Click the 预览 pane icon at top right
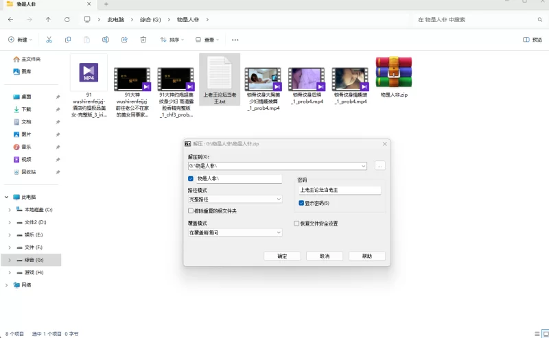Screen dimensions: 549x338 click(533, 40)
